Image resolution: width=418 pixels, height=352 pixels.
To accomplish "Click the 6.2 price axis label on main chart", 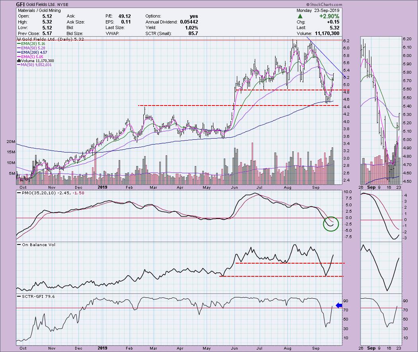I will coord(346,41).
